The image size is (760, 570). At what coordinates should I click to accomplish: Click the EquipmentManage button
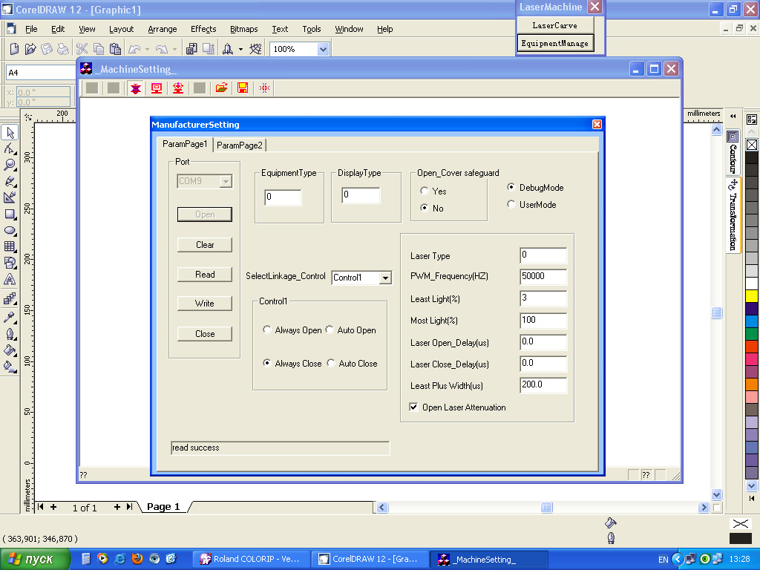(x=554, y=43)
